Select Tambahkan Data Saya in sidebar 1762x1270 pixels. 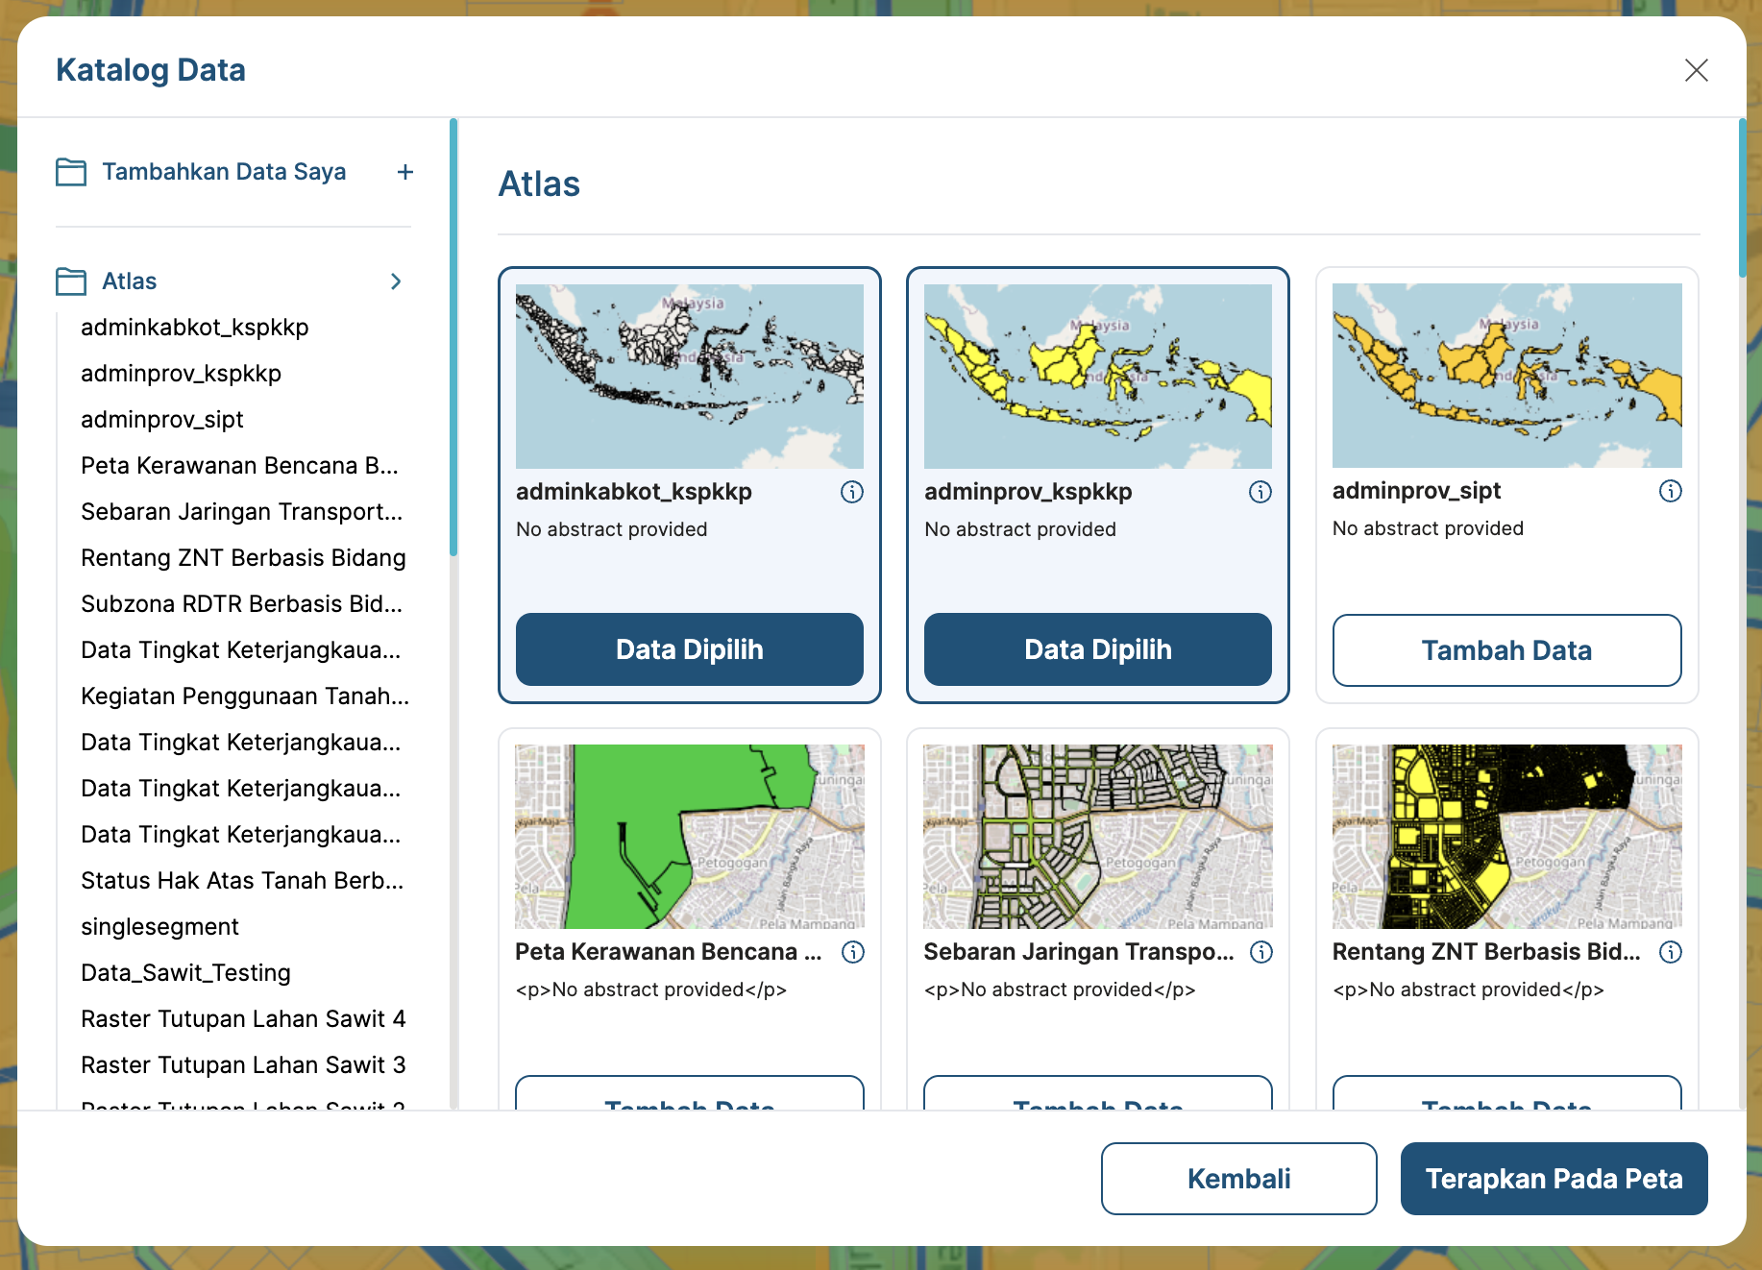[x=224, y=172]
